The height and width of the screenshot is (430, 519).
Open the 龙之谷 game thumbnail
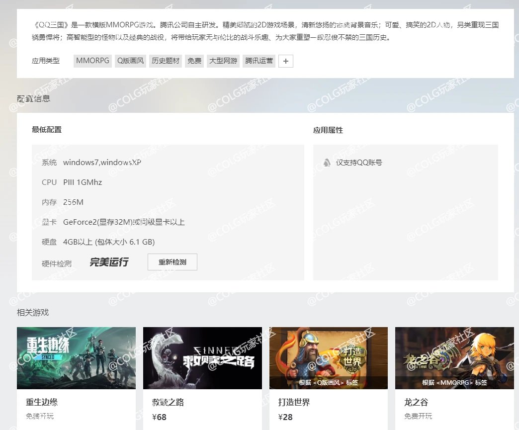point(454,358)
